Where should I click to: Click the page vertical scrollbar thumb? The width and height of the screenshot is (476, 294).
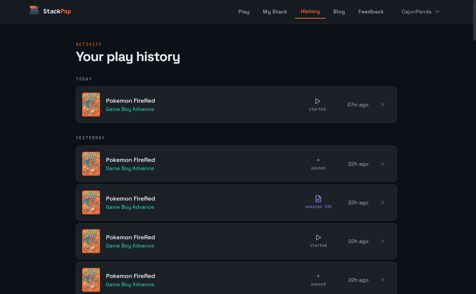point(474,20)
